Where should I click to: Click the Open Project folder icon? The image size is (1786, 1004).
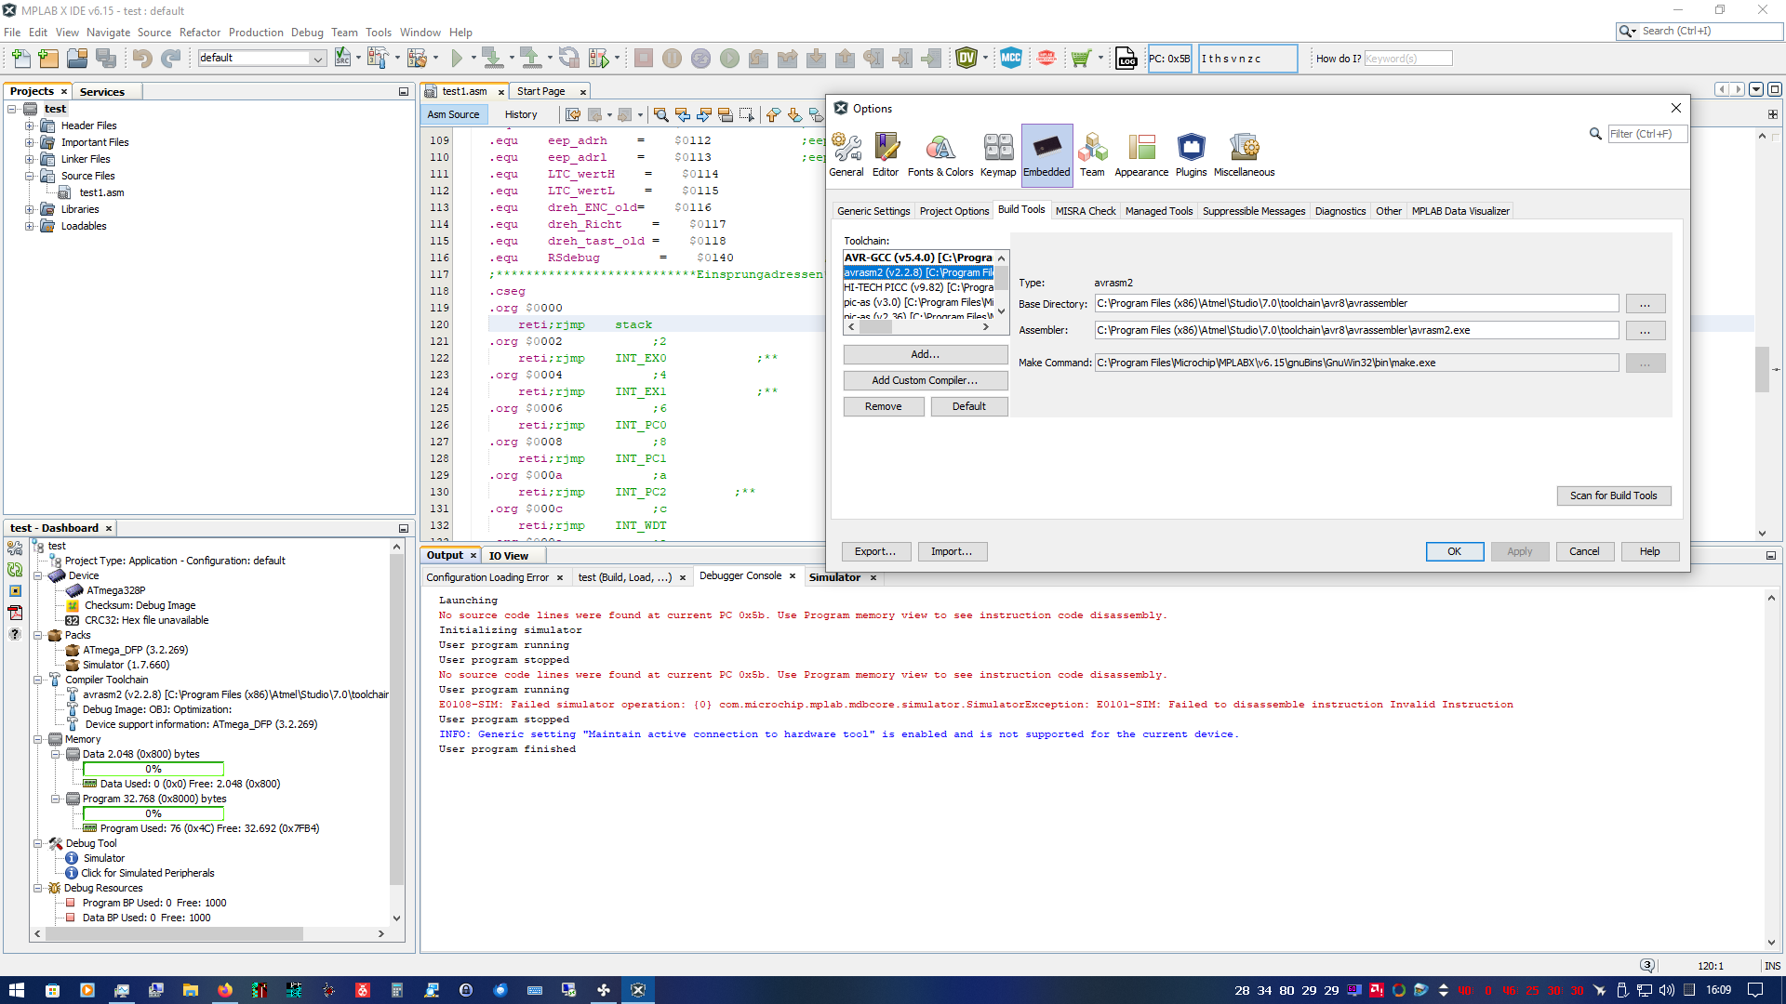pyautogui.click(x=77, y=59)
